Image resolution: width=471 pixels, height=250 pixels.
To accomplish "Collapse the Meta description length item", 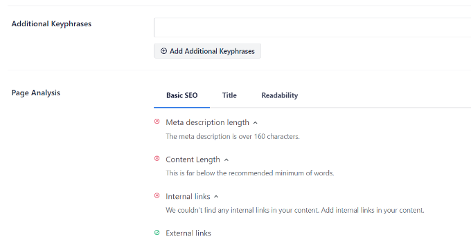I will 256,123.
